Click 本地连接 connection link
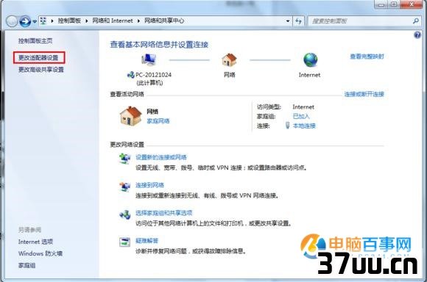 (x=304, y=126)
